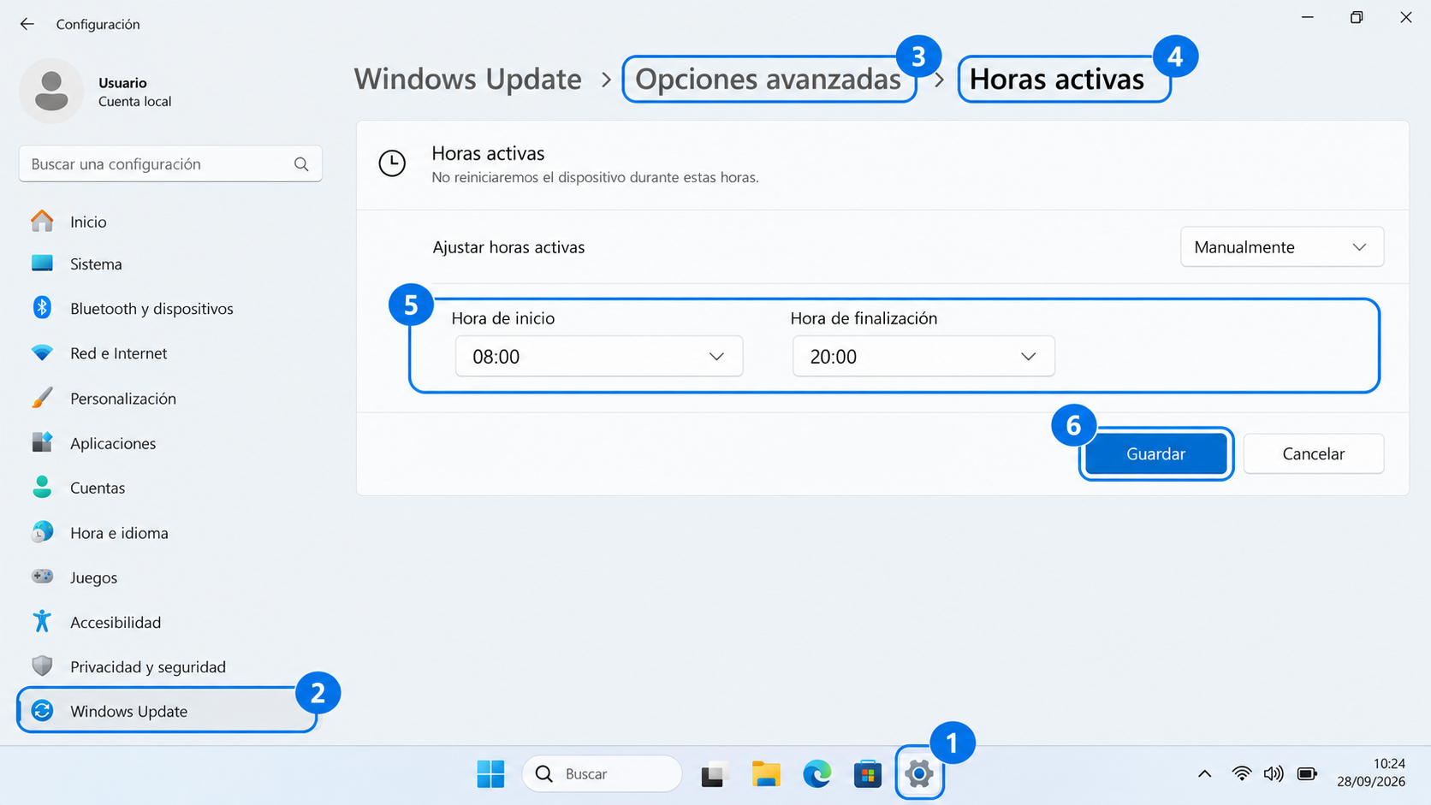Click the Buscar una configuración field
Screen dimensions: 1431x805
[x=170, y=164]
